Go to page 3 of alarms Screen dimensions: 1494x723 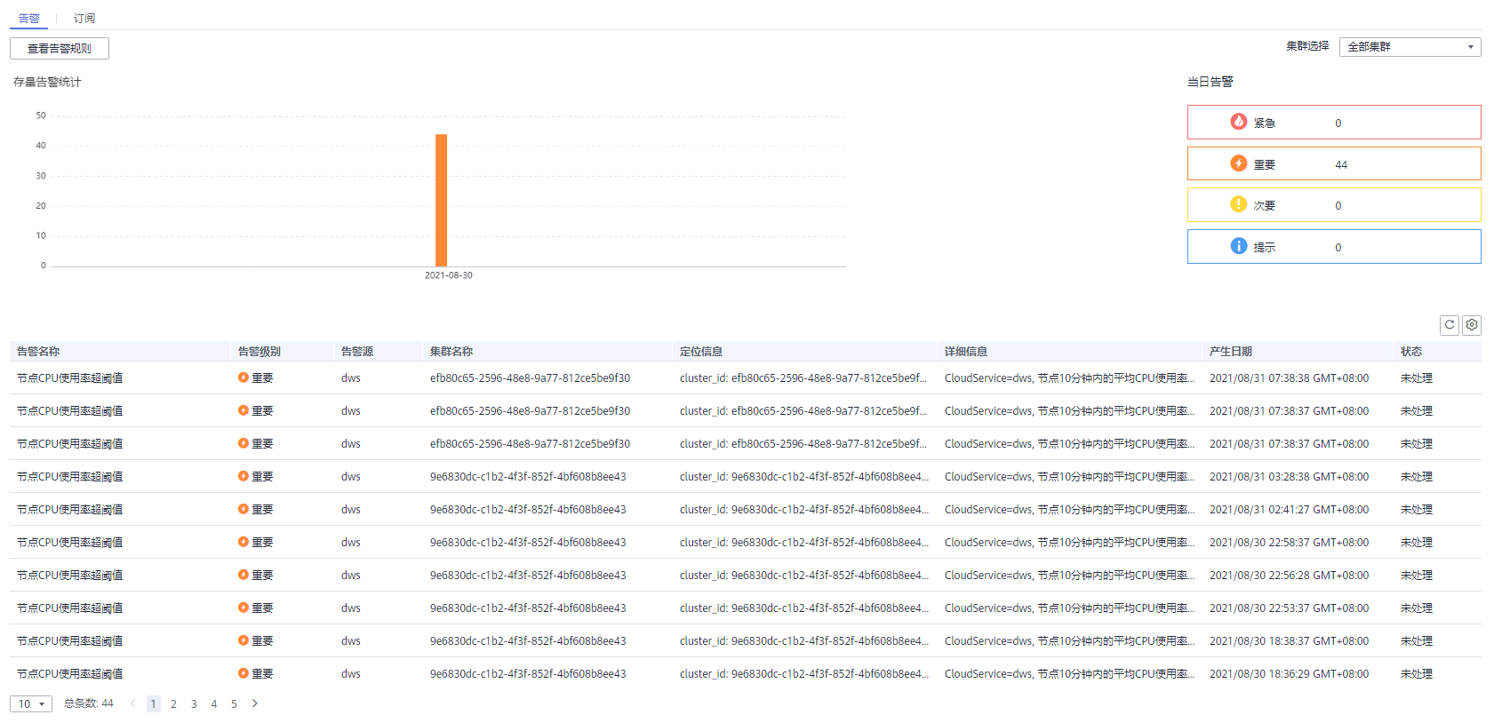click(x=194, y=704)
